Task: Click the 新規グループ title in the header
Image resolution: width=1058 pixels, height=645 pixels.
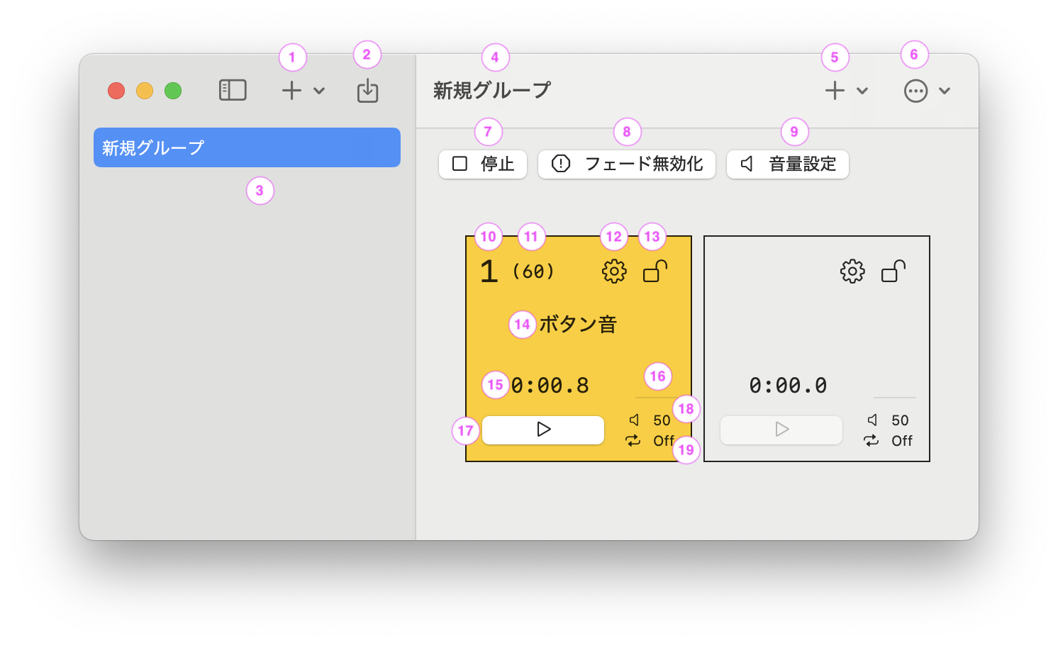Action: point(492,91)
